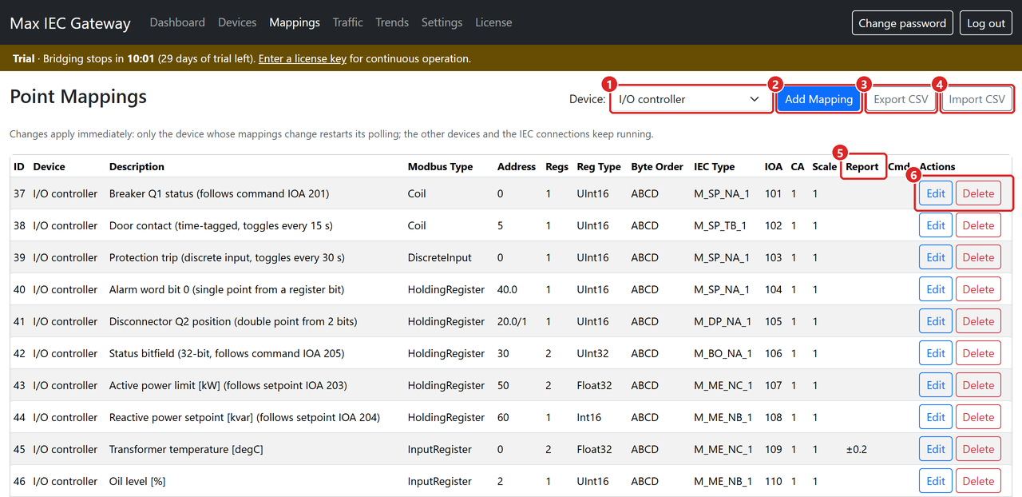This screenshot has height=497, width=1022.
Task: Select the Mappings nav item
Action: (x=295, y=22)
